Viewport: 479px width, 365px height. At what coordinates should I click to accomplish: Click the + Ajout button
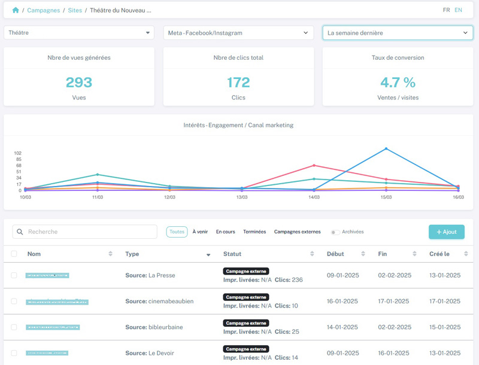pos(446,232)
